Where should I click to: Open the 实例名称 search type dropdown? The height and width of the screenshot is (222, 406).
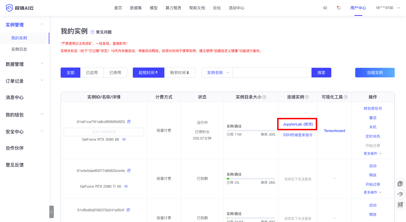pos(217,72)
